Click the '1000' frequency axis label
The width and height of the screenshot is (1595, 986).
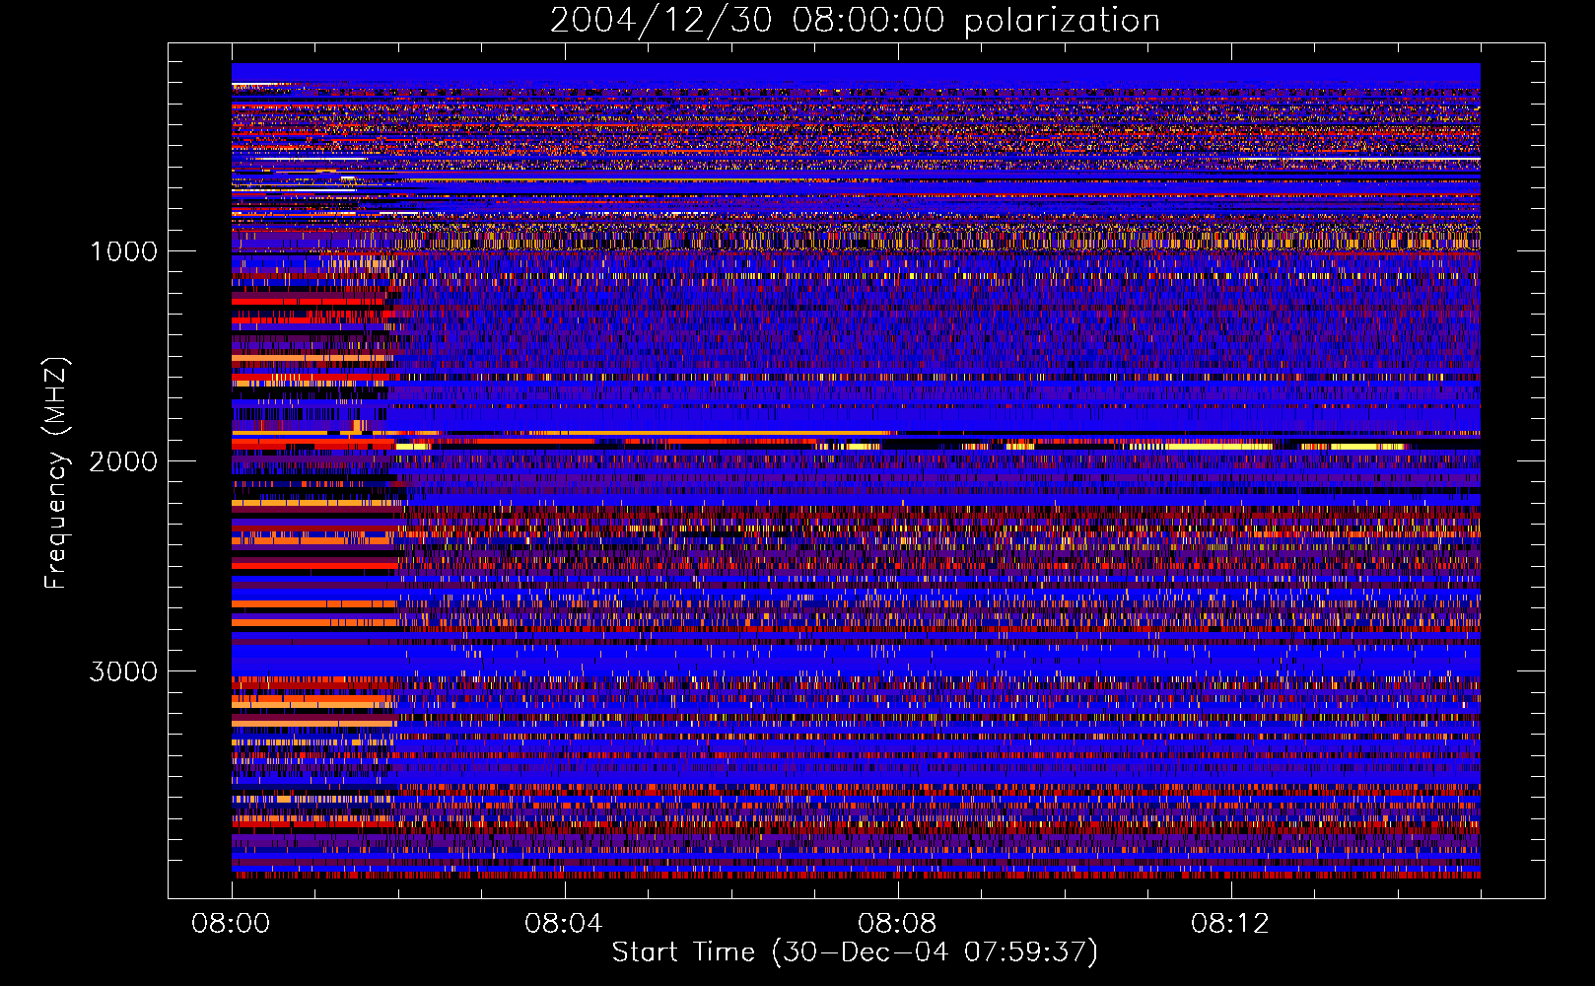click(x=123, y=251)
